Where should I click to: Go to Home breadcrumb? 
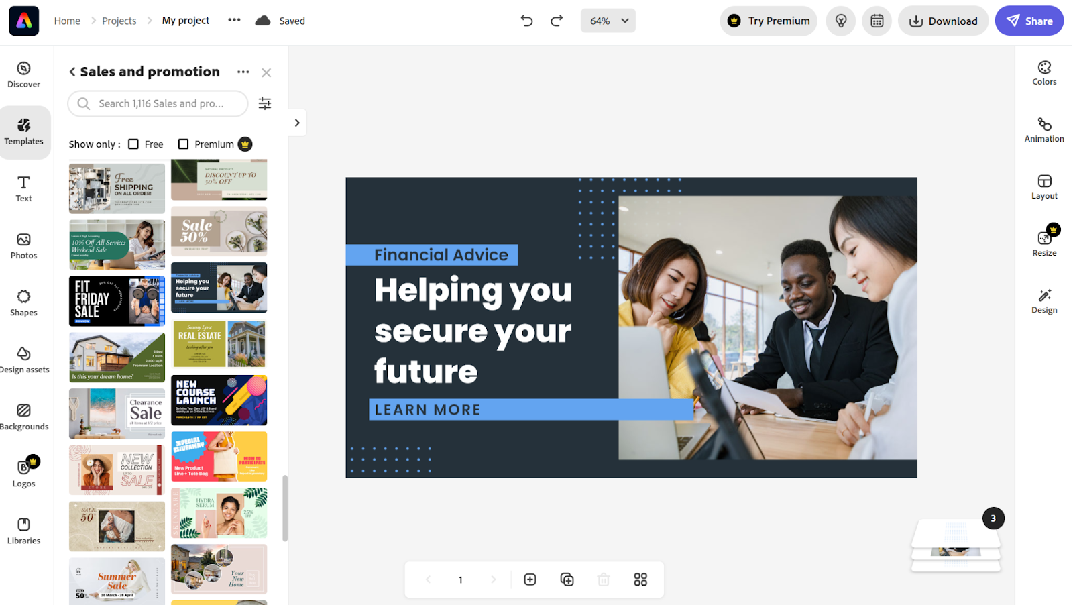point(67,21)
